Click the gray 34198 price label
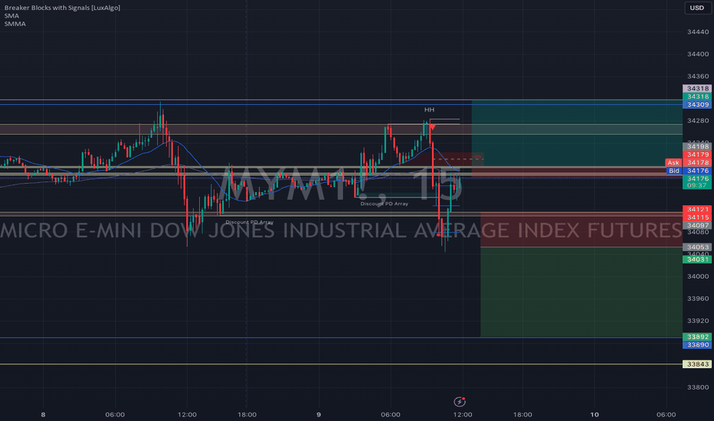Viewport: 714px width, 421px height. point(697,146)
